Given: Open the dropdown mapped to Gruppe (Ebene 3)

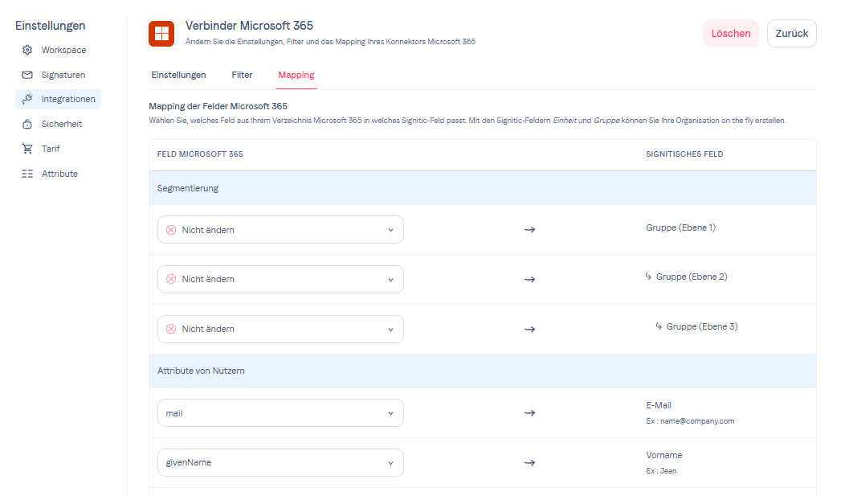Looking at the screenshot, I should pos(280,329).
